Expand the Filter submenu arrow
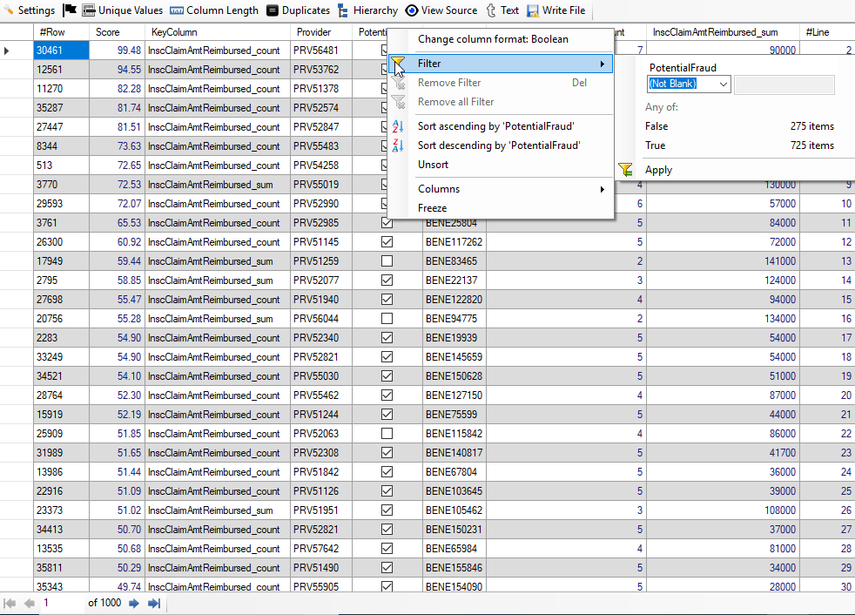This screenshot has height=615, width=855. (602, 64)
